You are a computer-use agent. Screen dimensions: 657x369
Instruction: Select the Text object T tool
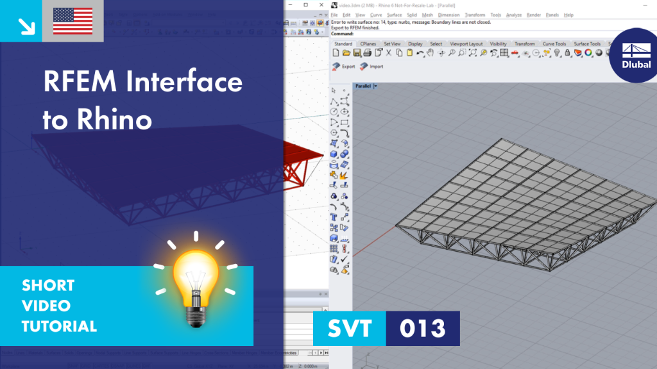[334, 217]
